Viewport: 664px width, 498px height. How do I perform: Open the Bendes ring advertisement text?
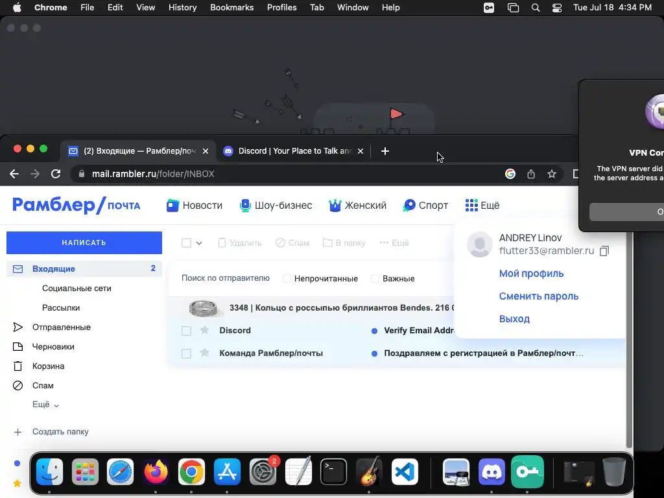pyautogui.click(x=342, y=308)
